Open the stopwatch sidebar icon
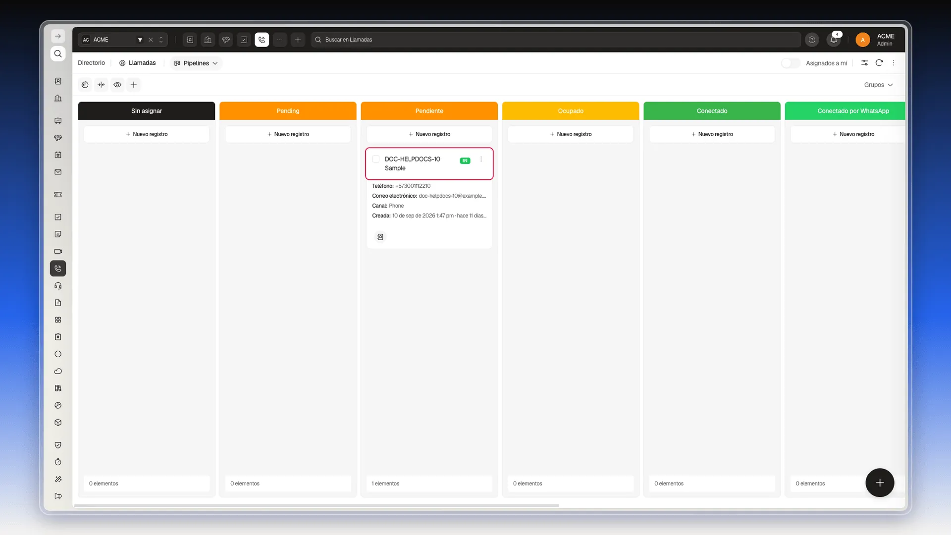 (58, 462)
